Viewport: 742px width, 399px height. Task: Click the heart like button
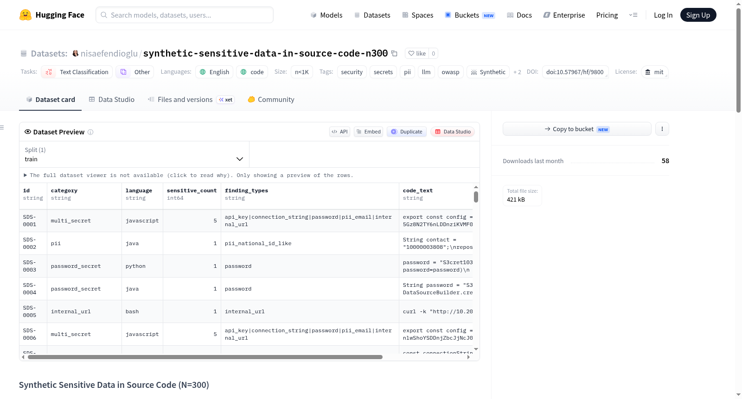pyautogui.click(x=417, y=53)
